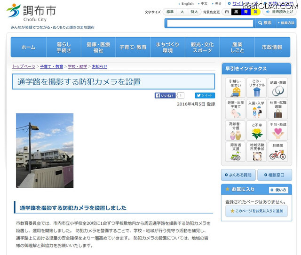The height and width of the screenshot is (255, 301).
Task: Select the 妊娠・出産 子育て baby icon
Action: click(x=235, y=110)
